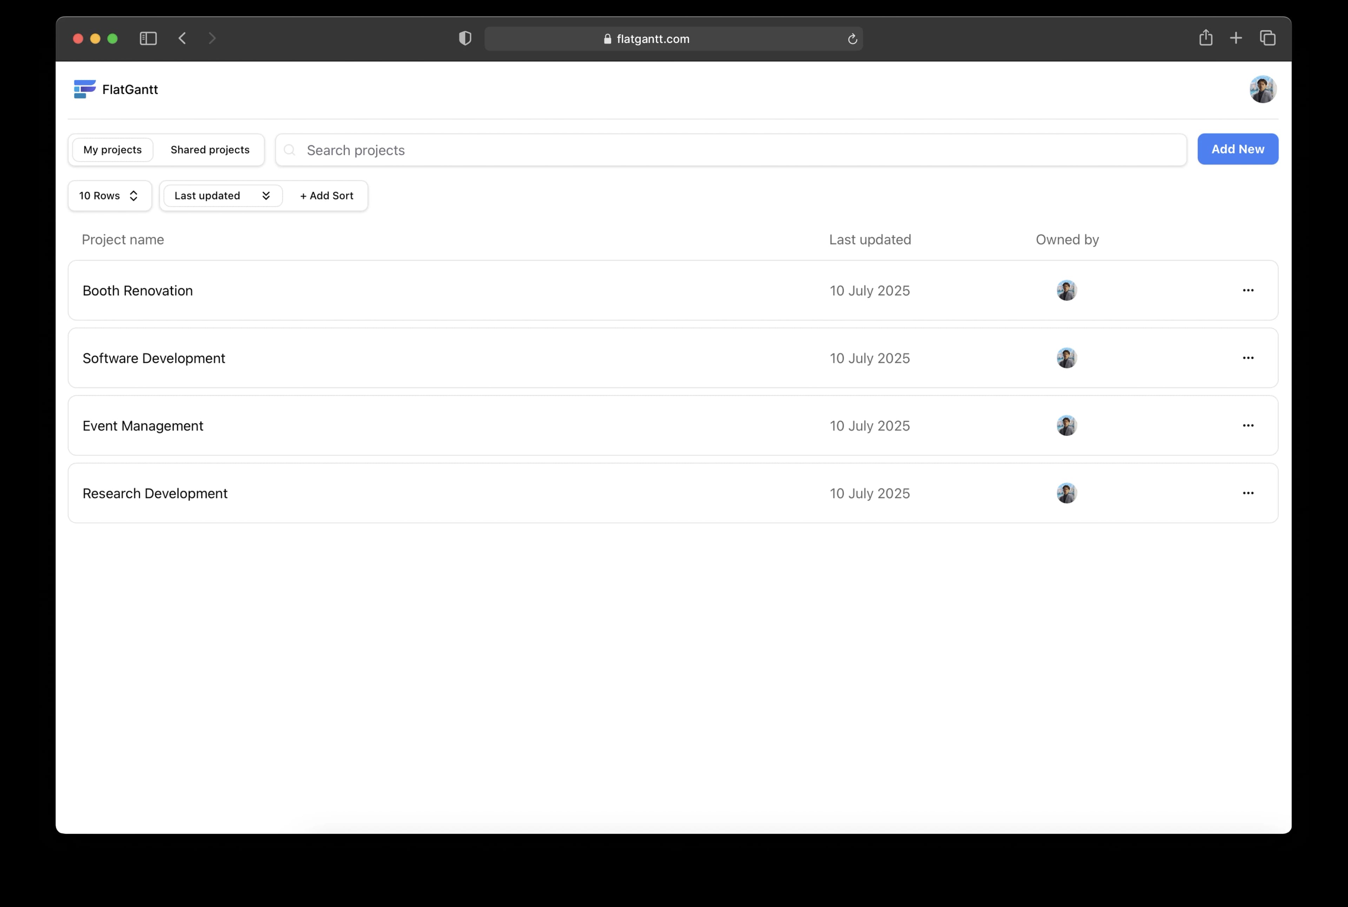The image size is (1348, 907).
Task: Open more options for Research Development
Action: (x=1248, y=493)
